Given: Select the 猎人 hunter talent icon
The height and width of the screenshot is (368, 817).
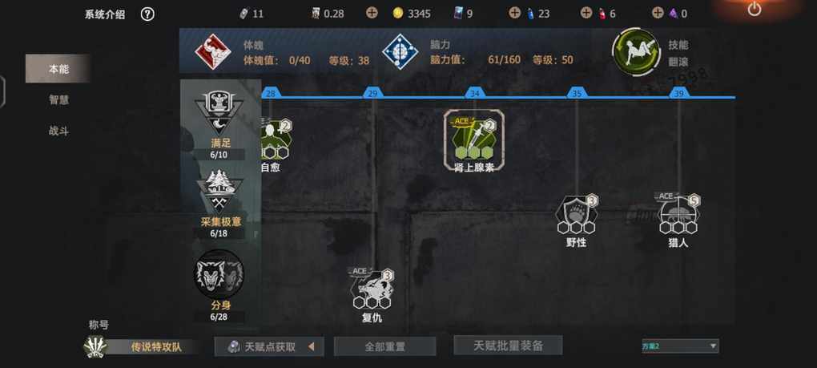Looking at the screenshot, I should [x=678, y=214].
